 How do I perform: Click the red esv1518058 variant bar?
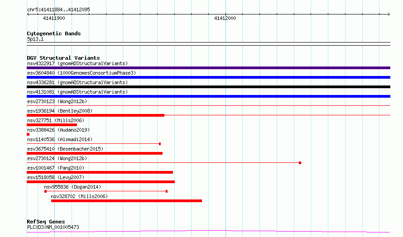pos(101,182)
